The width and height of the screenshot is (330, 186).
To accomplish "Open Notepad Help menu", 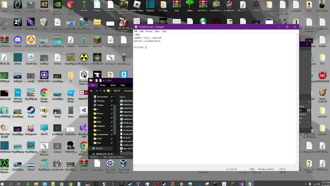I will pyautogui.click(x=164, y=31).
